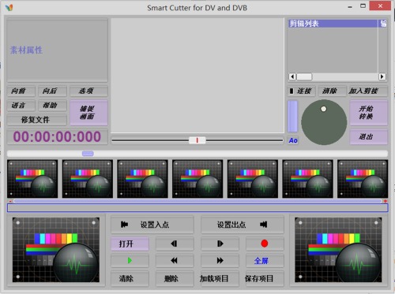
Task: Toggle the Ao audio button
Action: (293, 140)
